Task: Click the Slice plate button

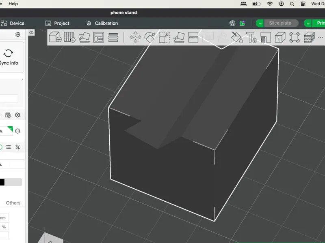Action: tap(281, 23)
